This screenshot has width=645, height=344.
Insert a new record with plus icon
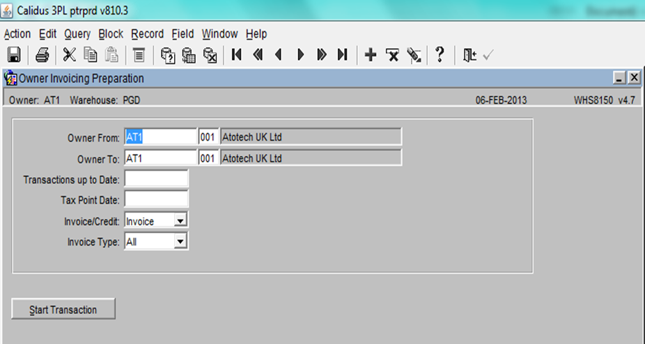[371, 54]
